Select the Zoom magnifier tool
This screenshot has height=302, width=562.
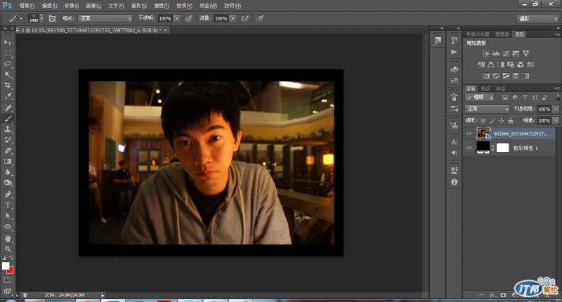click(8, 249)
